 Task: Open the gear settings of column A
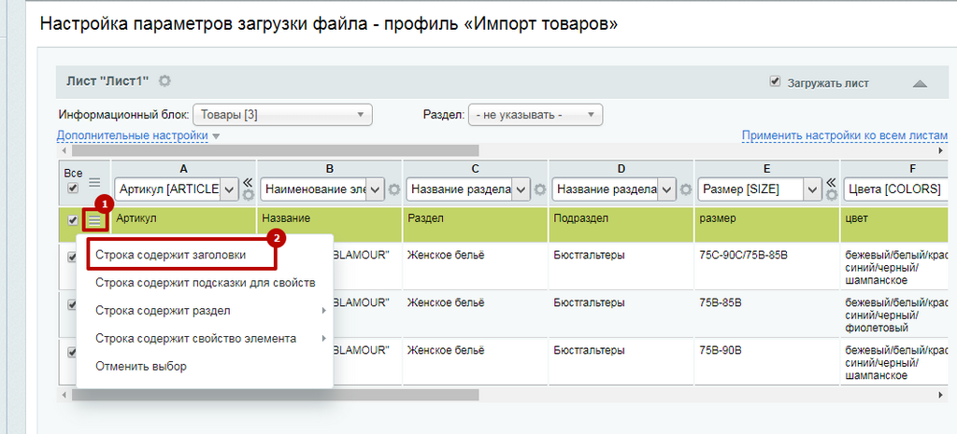coord(248,195)
